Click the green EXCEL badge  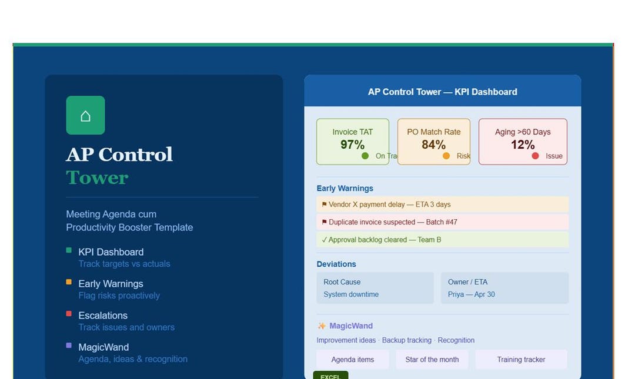330,375
